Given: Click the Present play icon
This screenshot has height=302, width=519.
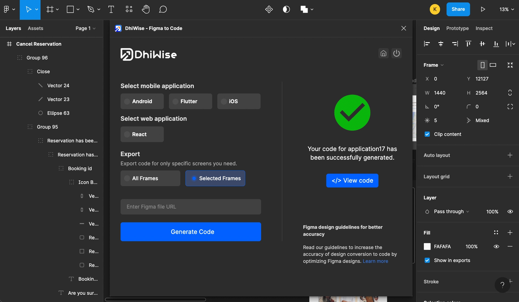Looking at the screenshot, I should pyautogui.click(x=483, y=9).
